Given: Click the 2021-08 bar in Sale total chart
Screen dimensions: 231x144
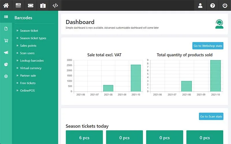Looking at the screenshot, I should 108,88.
